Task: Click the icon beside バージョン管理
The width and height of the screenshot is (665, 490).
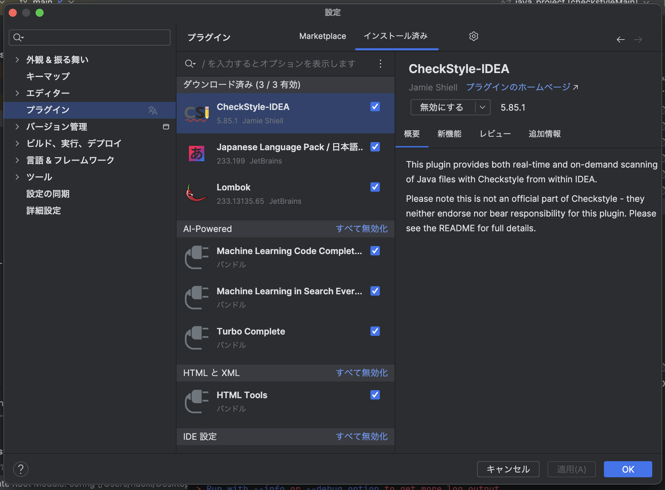Action: tap(166, 127)
